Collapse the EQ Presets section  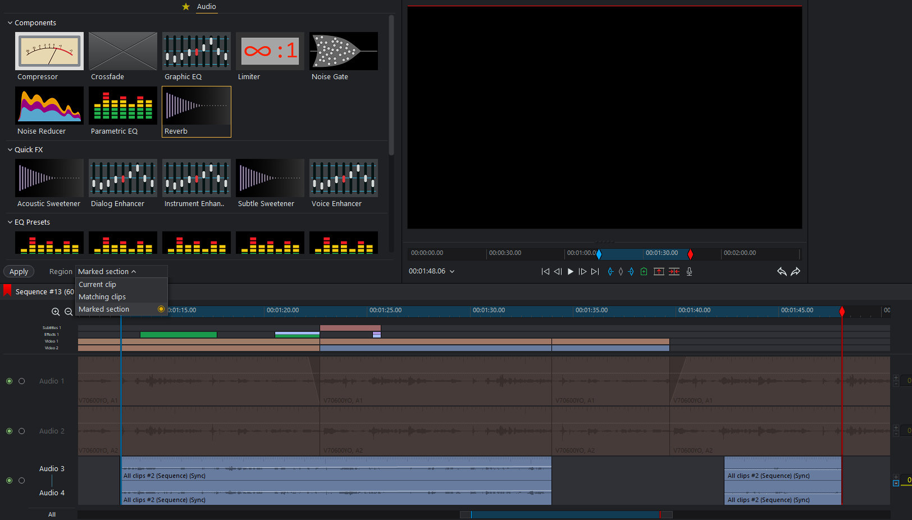(x=10, y=222)
